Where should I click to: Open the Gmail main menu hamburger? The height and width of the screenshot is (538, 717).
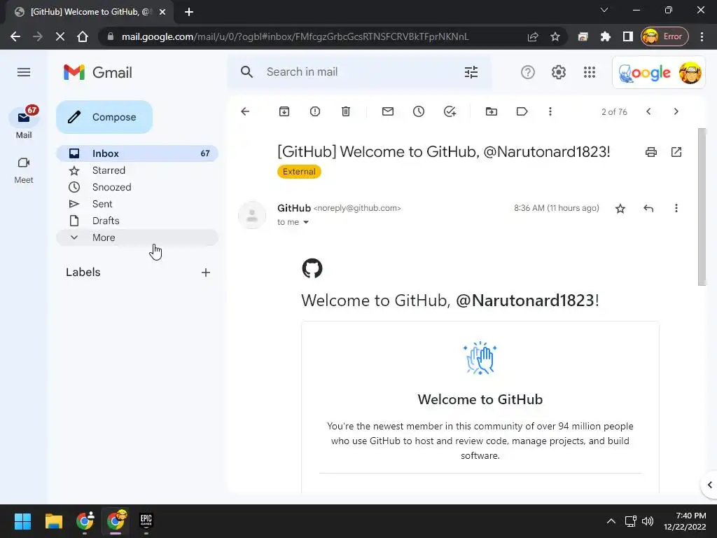[x=24, y=72]
